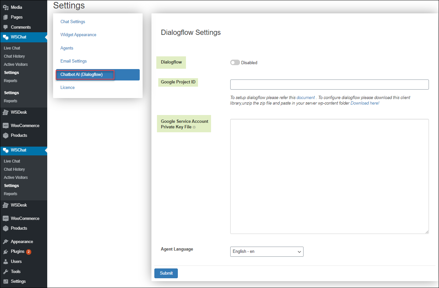Image resolution: width=439 pixels, height=288 pixels.
Task: Click the upper WSDesk icon
Action: coord(6,112)
